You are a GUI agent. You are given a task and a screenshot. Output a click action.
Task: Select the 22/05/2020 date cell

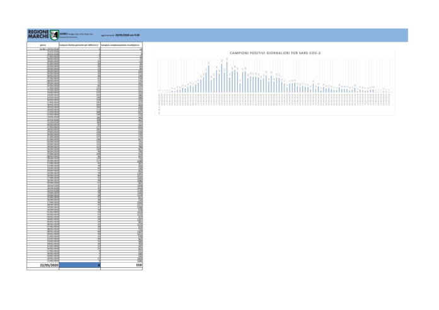(43, 265)
